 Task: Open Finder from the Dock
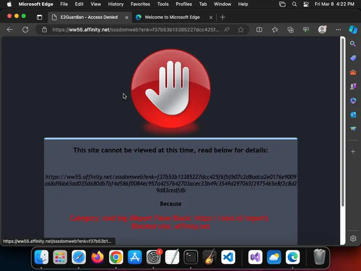pyautogui.click(x=42, y=257)
